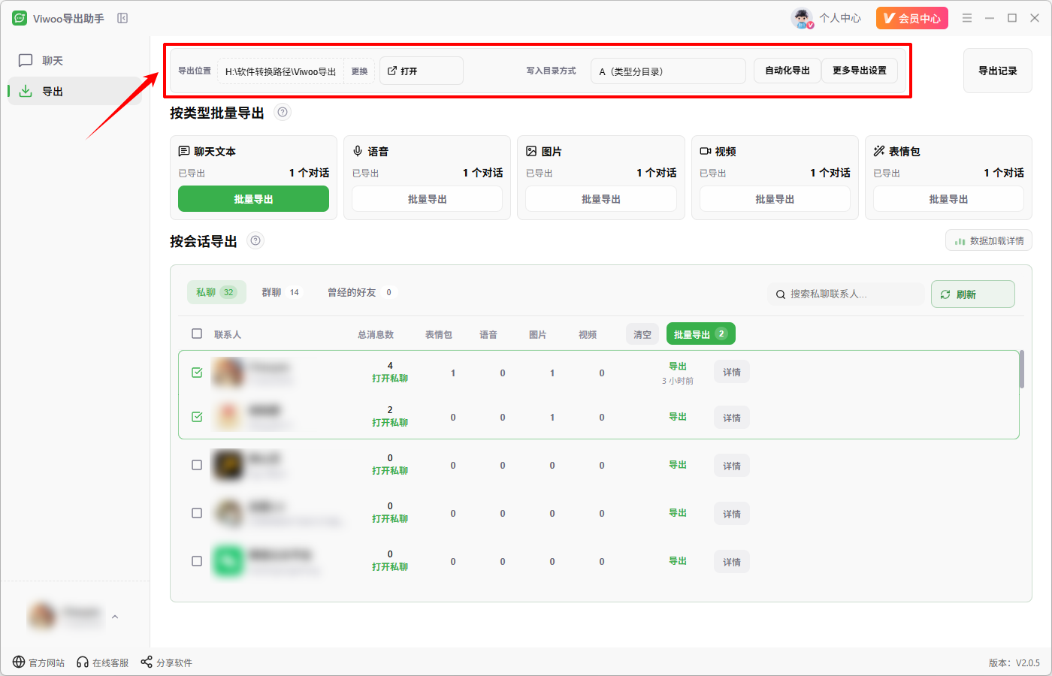Click 批量导出 under 语音 card
Image resolution: width=1052 pixels, height=676 pixels.
point(427,199)
